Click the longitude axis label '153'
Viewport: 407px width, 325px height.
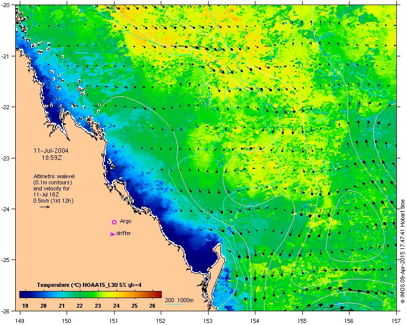coord(208,321)
